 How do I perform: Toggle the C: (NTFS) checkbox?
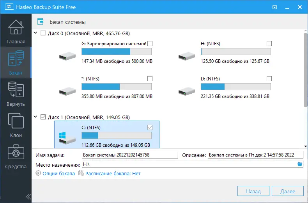[150, 128]
